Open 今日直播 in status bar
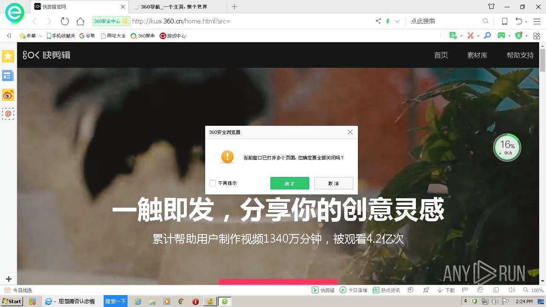The image size is (546, 307). [353, 290]
